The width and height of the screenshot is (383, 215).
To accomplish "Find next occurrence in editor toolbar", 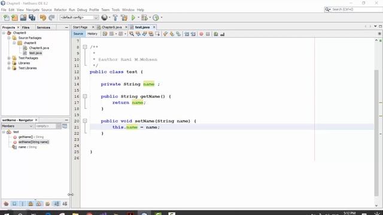I will (x=145, y=34).
